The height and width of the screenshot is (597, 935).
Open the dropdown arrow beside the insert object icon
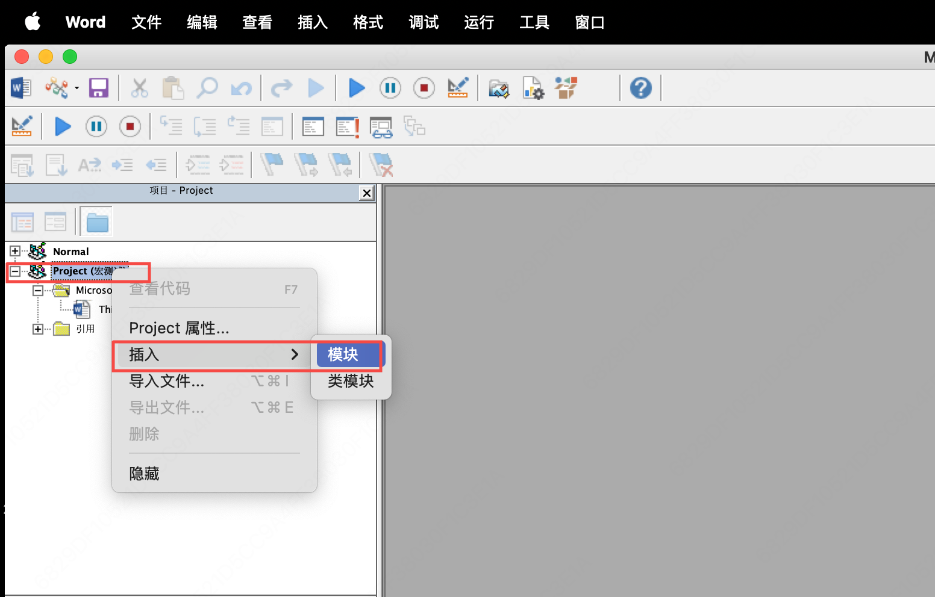pos(77,88)
